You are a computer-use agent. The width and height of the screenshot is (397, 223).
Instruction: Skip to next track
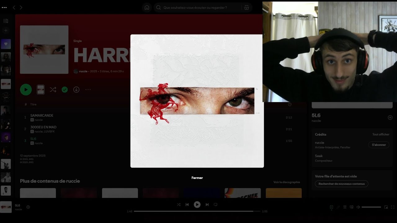pos(207,204)
